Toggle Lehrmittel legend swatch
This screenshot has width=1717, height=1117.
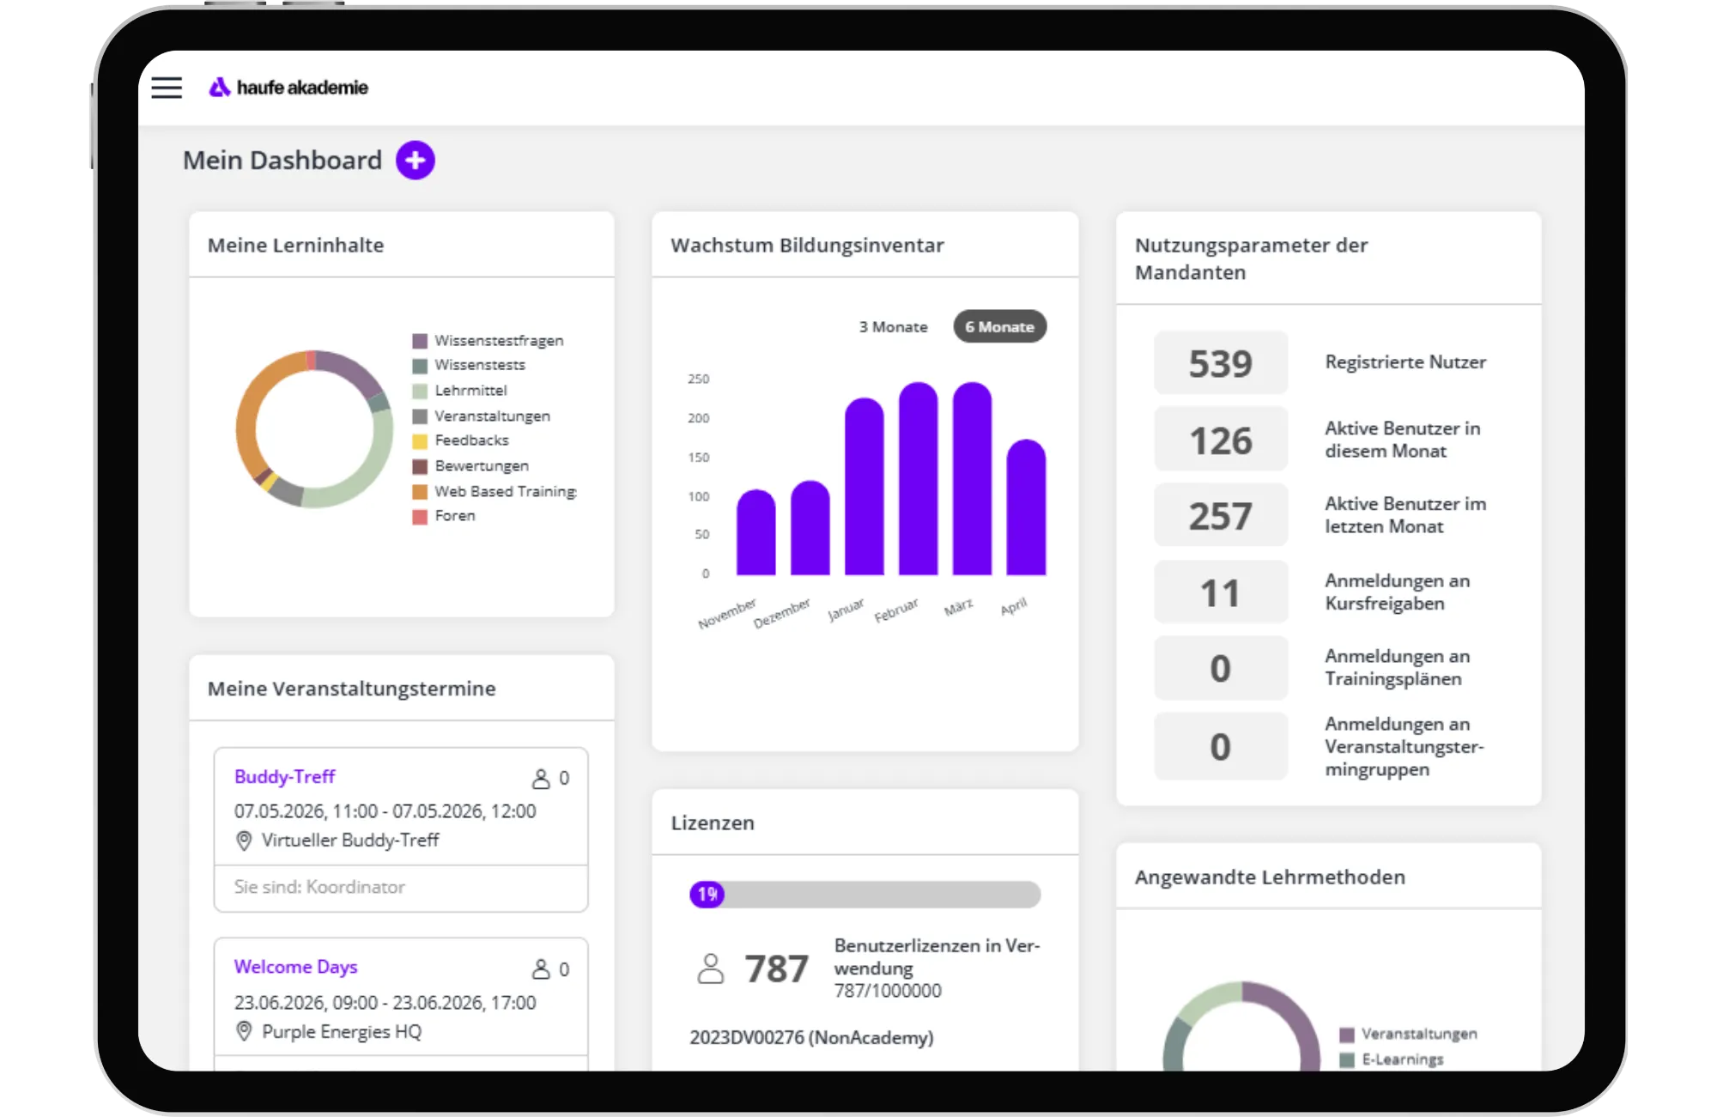[420, 391]
